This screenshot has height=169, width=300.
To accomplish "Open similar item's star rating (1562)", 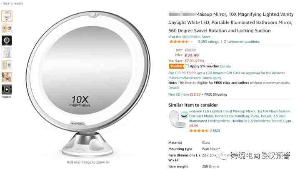I will (x=204, y=131).
